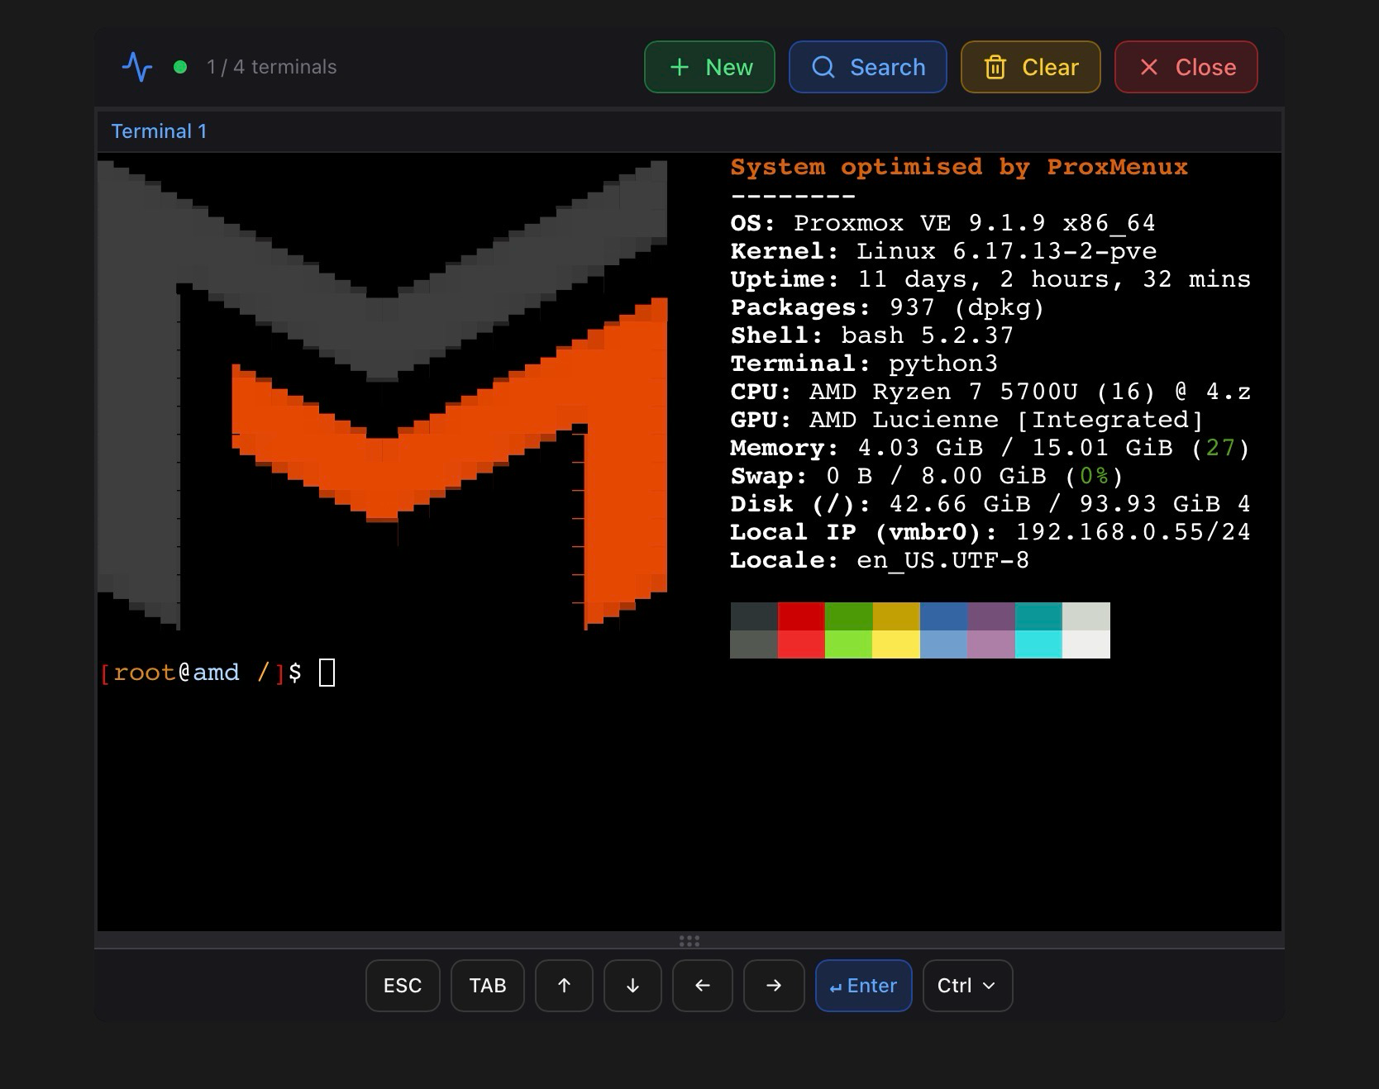Click the 'Terminal: python3' line
The image size is (1379, 1089).
[864, 364]
